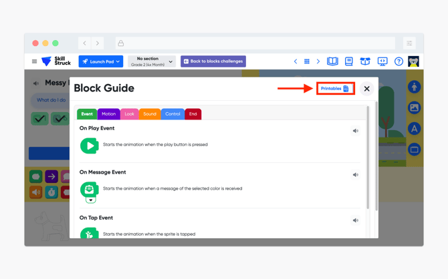This screenshot has height=279, width=448.
Task: Switch to the Sound tab
Action: (150, 114)
